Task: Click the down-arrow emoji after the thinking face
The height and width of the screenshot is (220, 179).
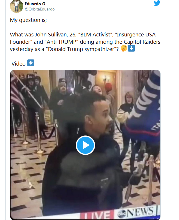Action: tap(132, 48)
